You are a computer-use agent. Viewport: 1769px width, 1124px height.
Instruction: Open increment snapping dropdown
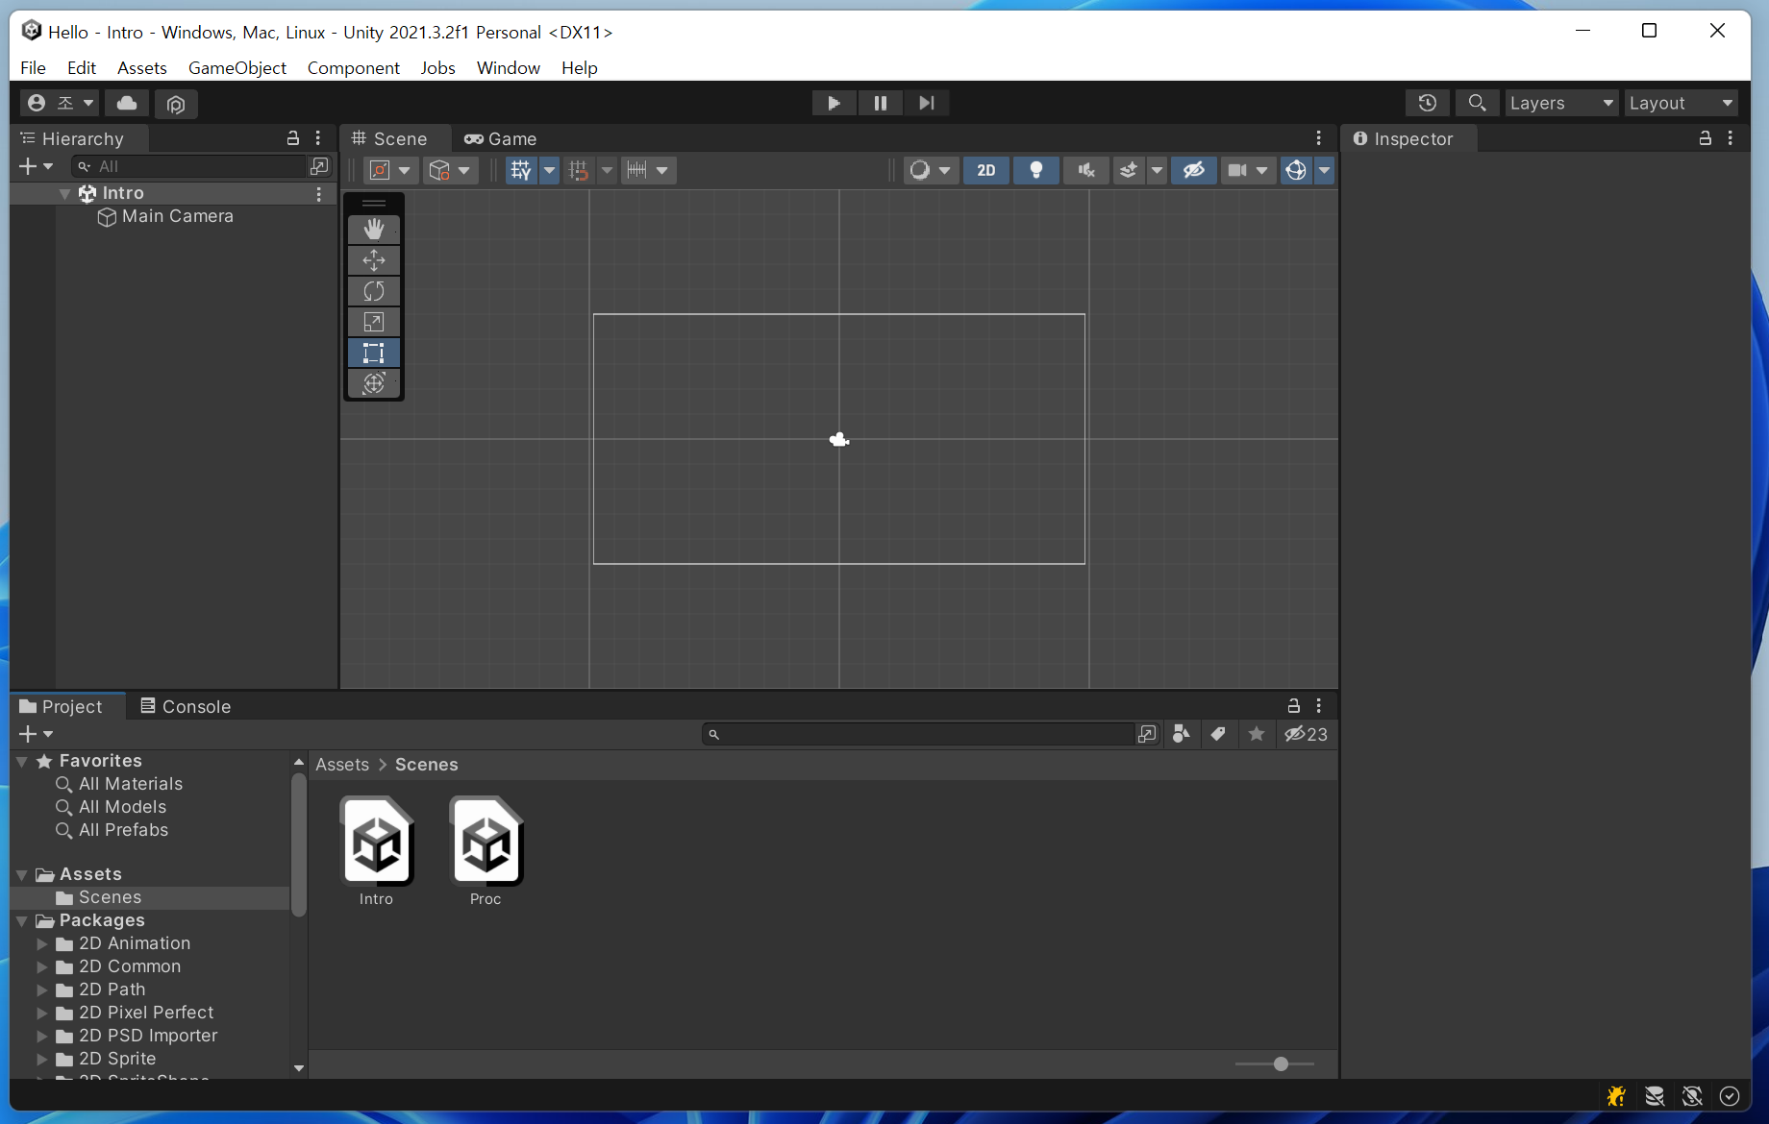tap(648, 170)
